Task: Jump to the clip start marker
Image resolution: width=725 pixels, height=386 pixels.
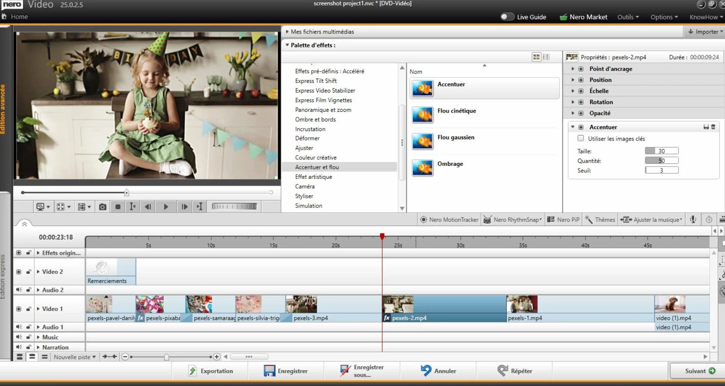Action: coord(133,207)
